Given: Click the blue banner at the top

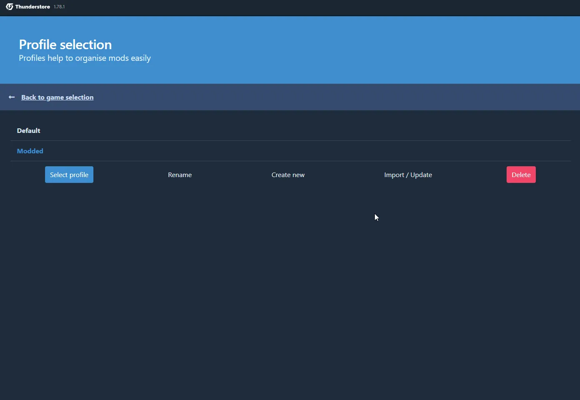Looking at the screenshot, I should click(290, 50).
